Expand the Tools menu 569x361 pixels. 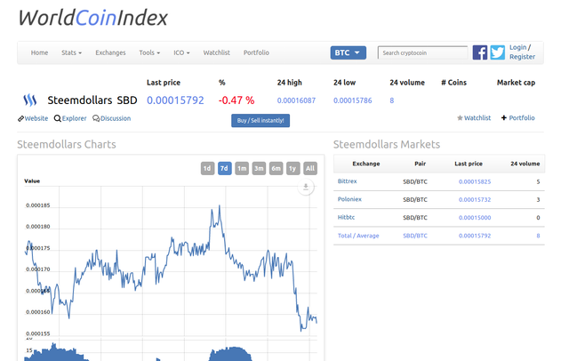[x=149, y=52]
